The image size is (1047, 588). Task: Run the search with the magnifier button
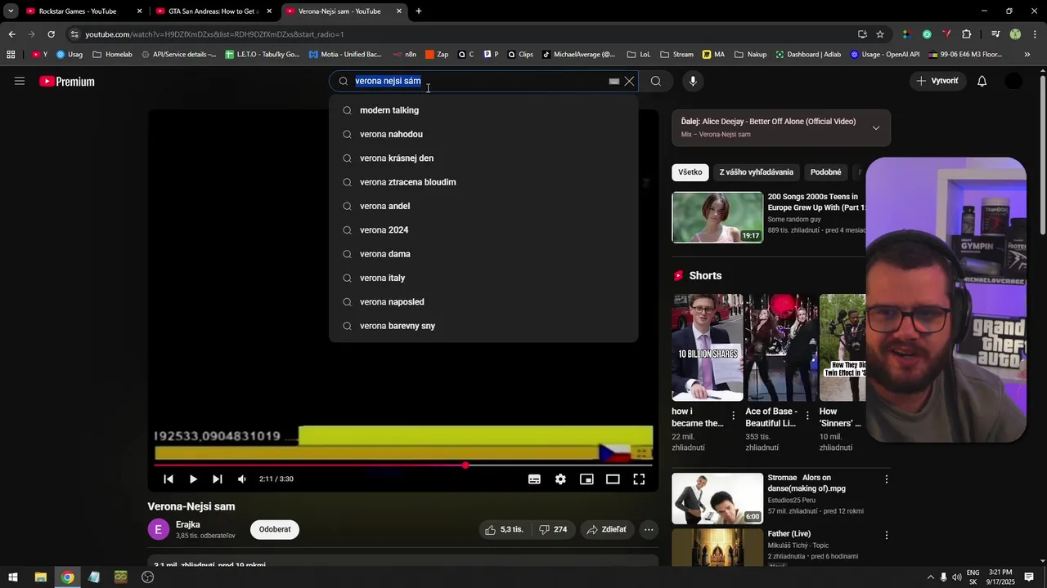(655, 81)
